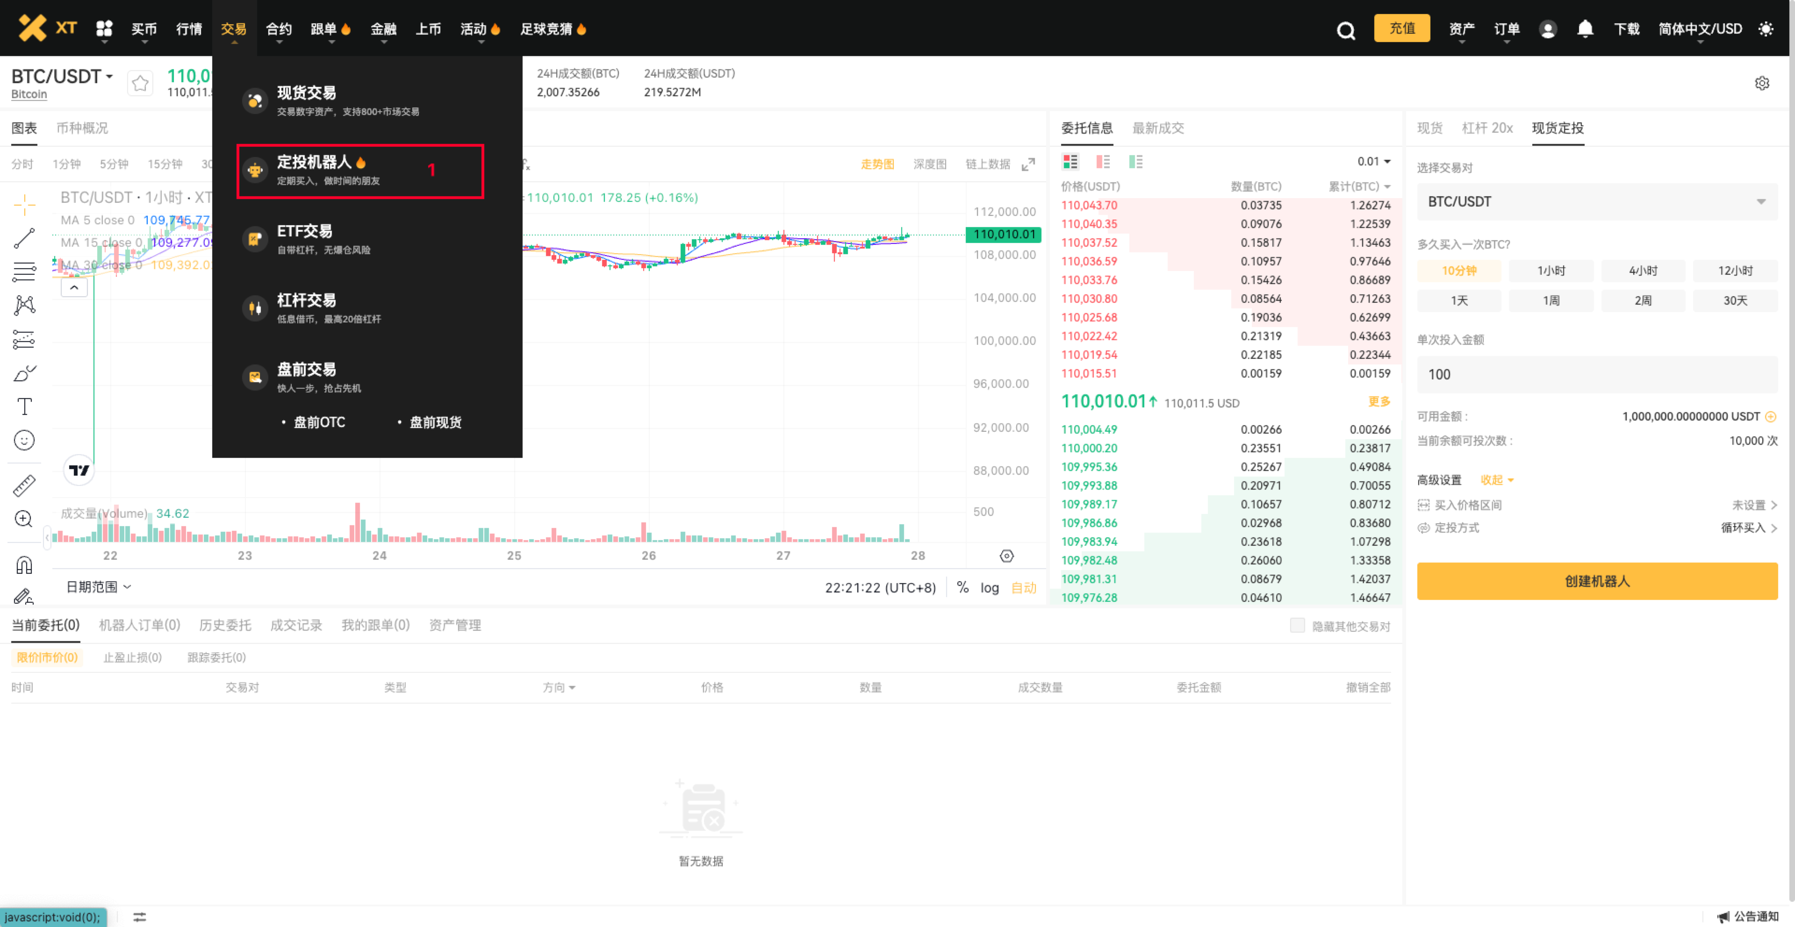This screenshot has height=927, width=1795.
Task: Open language 简体中文/USD selector
Action: (x=1700, y=29)
